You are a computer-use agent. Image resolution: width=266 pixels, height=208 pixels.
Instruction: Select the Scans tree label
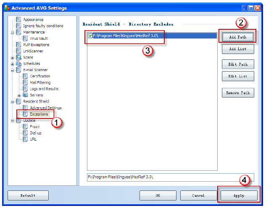28,57
